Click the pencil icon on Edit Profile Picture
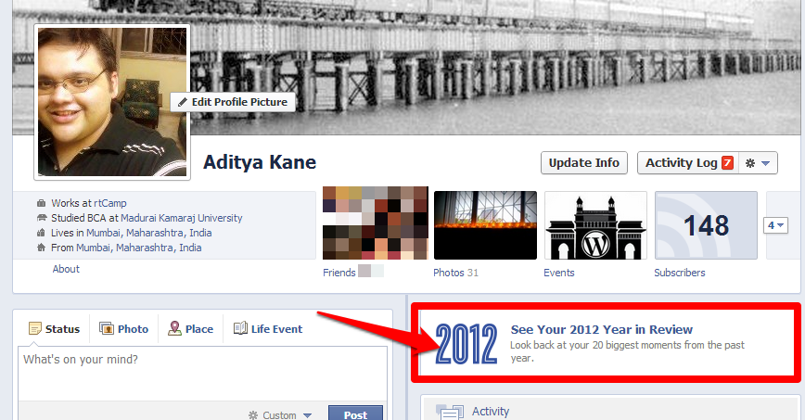Image resolution: width=805 pixels, height=420 pixels. (183, 102)
